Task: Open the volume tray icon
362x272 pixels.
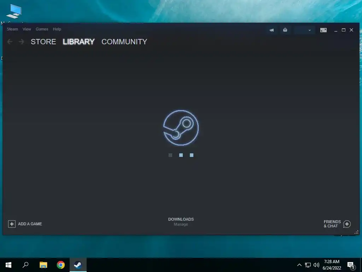Action: (316, 265)
